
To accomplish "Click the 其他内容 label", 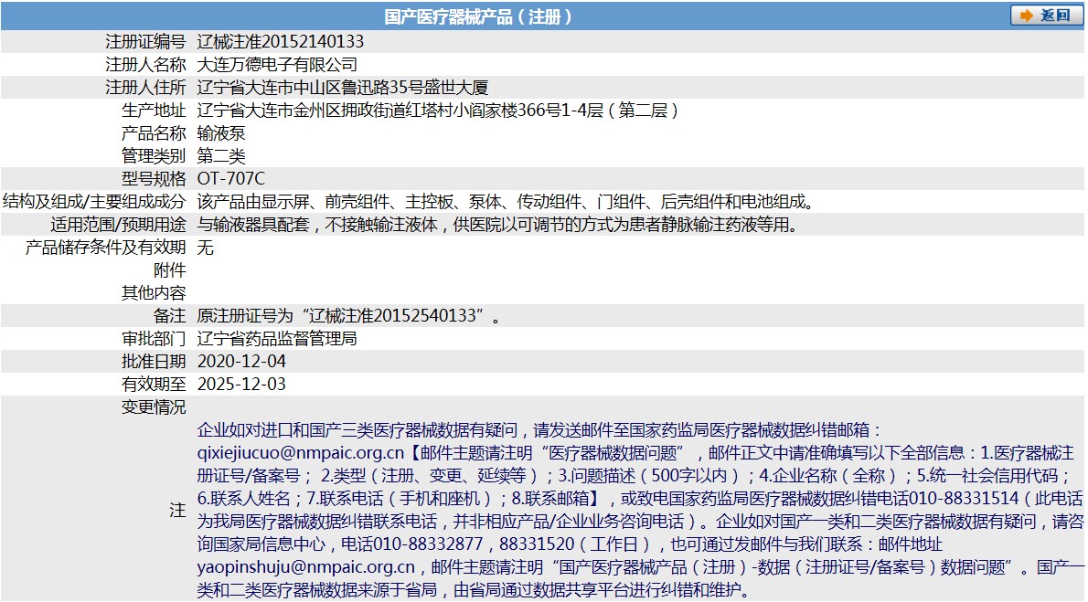I will pos(154,293).
